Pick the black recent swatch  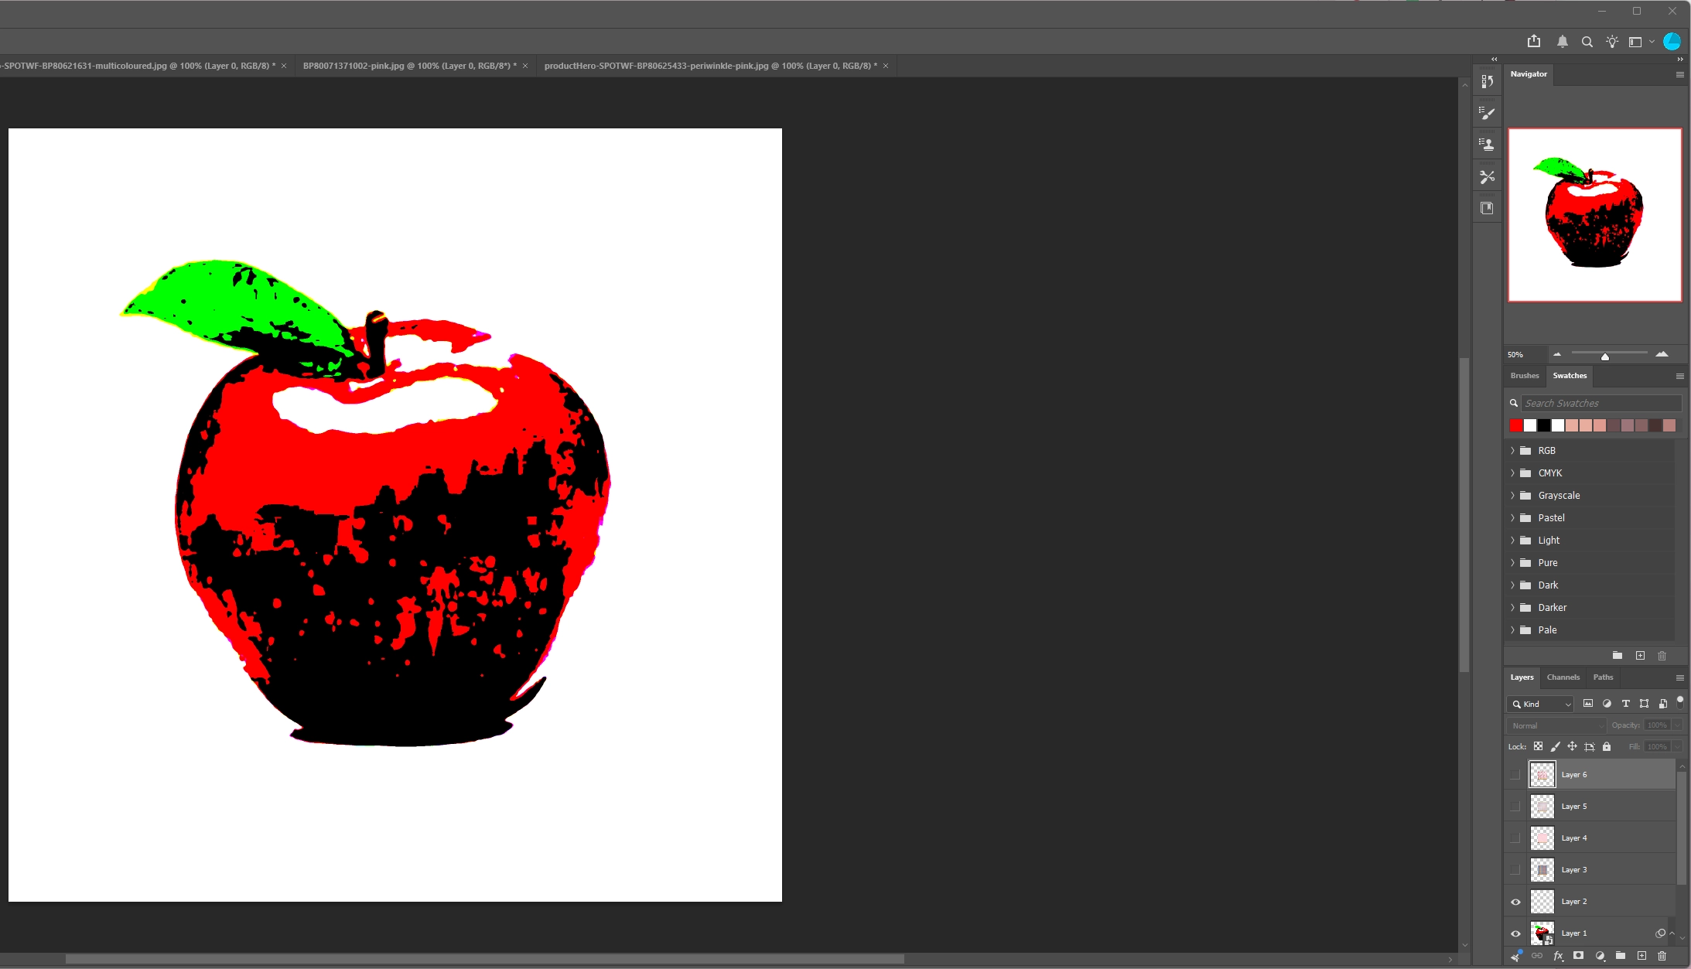pyautogui.click(x=1544, y=425)
